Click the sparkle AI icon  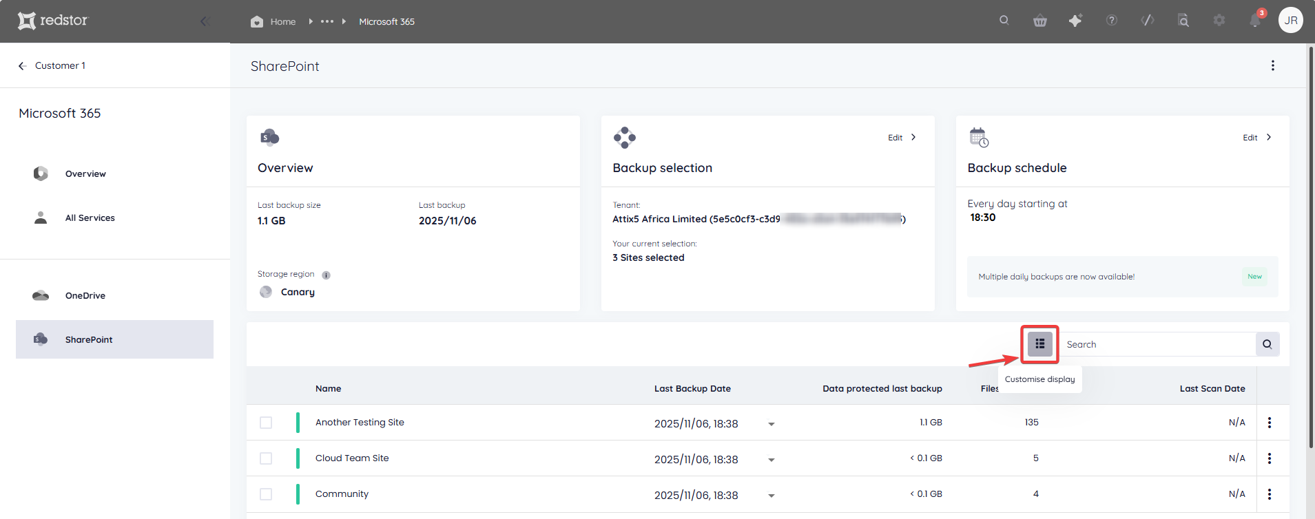click(1075, 21)
